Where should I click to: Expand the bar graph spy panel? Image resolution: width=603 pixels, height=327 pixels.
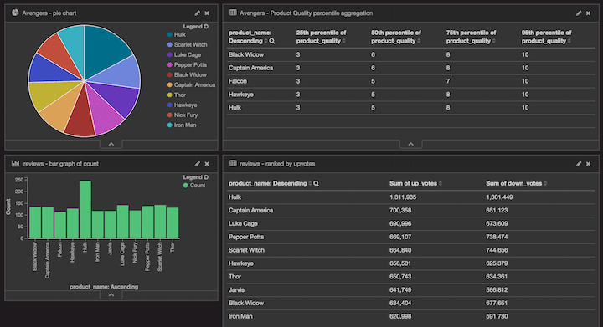tap(111, 294)
